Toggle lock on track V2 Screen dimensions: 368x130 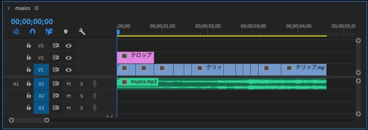click(x=29, y=57)
